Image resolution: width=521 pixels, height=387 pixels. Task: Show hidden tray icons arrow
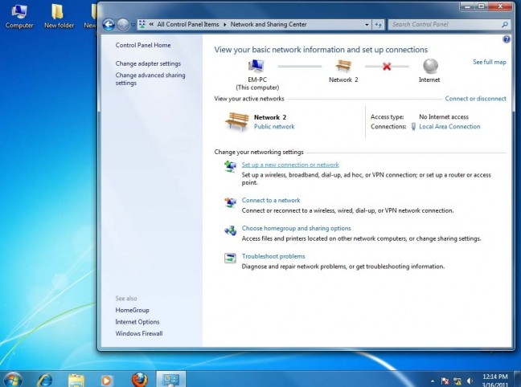433,381
